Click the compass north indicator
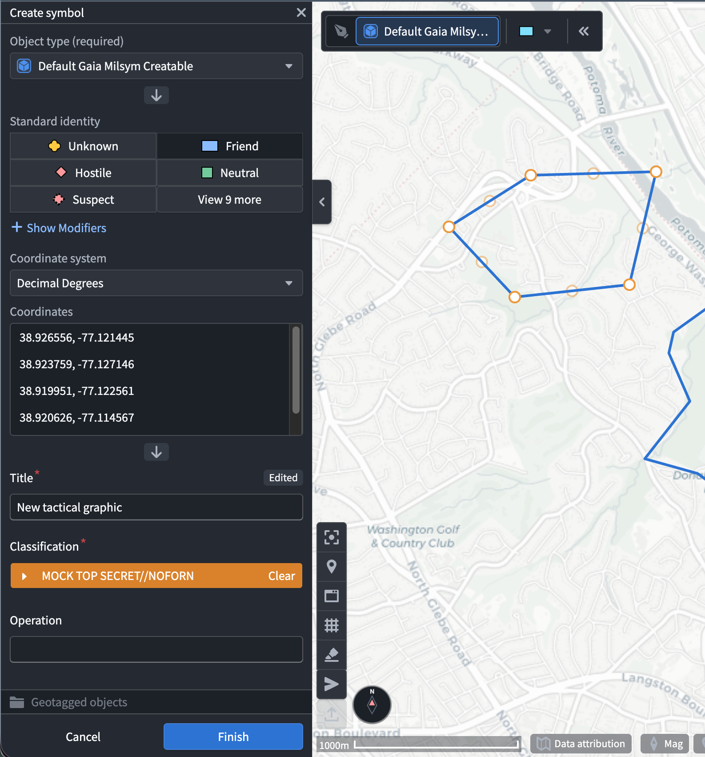 pyautogui.click(x=372, y=705)
